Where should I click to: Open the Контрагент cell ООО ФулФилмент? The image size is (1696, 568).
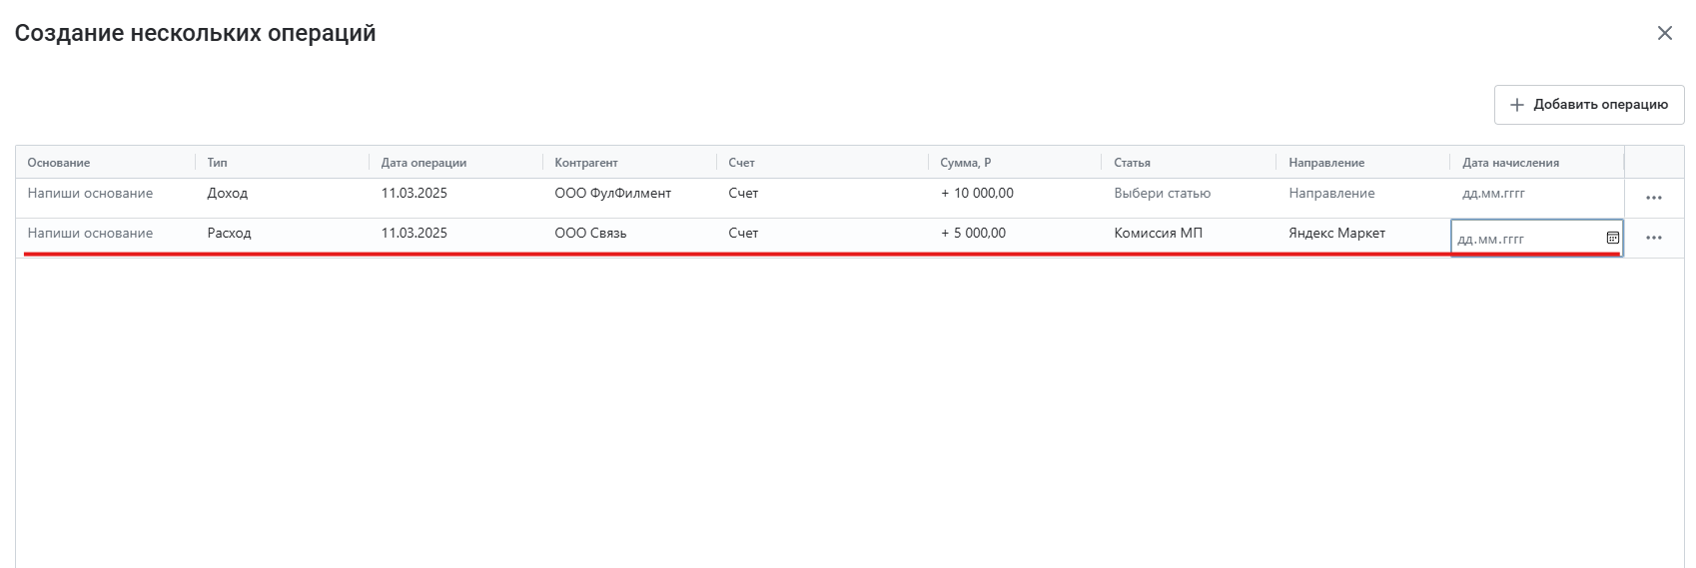629,198
